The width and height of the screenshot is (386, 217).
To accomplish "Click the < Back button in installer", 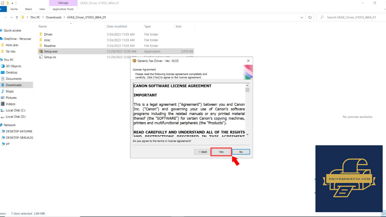I will (203, 152).
